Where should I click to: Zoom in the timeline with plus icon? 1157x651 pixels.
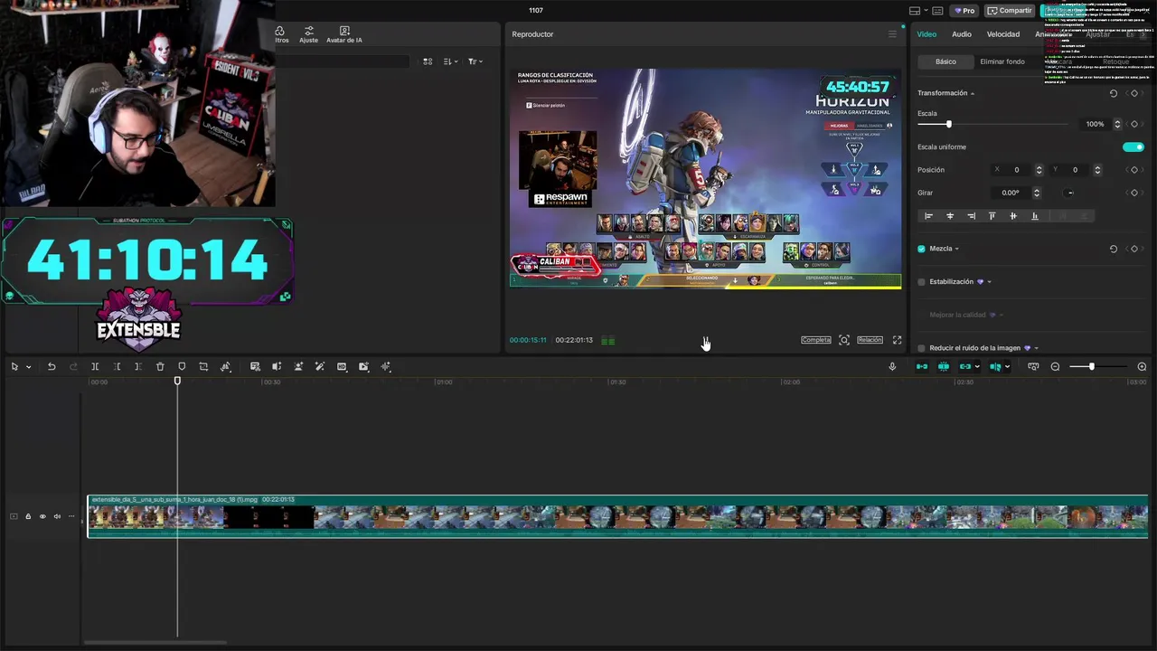pos(1142,366)
